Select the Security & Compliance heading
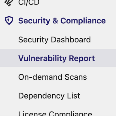 click(x=62, y=21)
